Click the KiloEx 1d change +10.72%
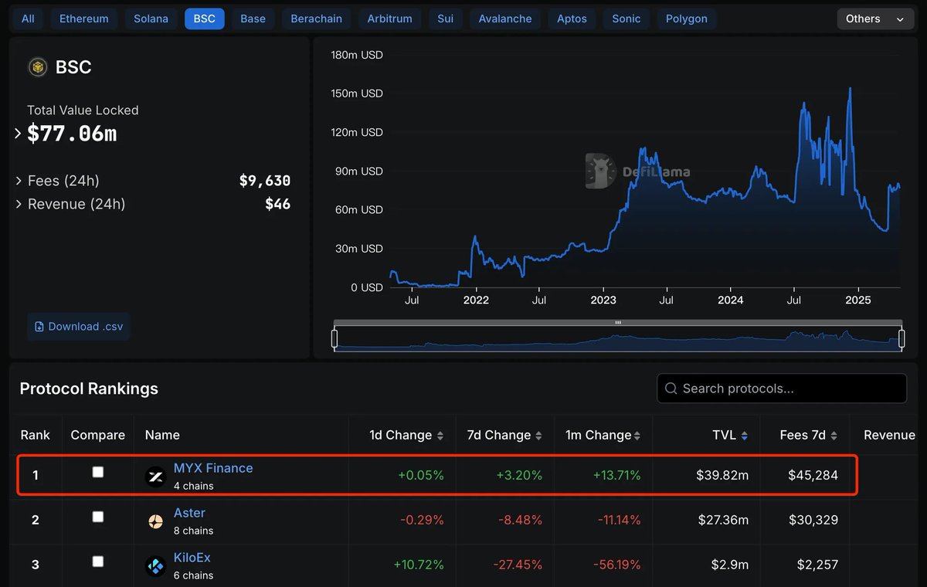 tap(419, 565)
